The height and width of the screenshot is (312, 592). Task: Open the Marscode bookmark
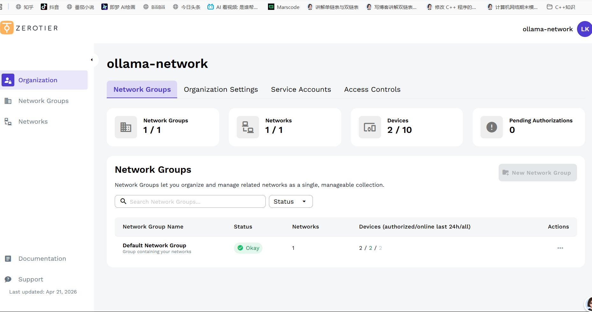[x=284, y=7]
